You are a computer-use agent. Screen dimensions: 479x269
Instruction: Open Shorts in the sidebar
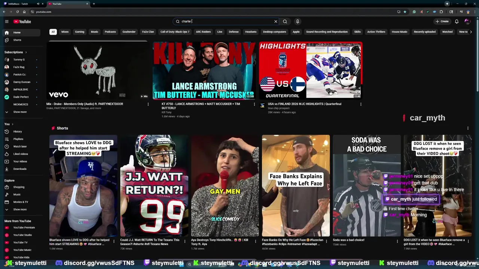(22, 40)
